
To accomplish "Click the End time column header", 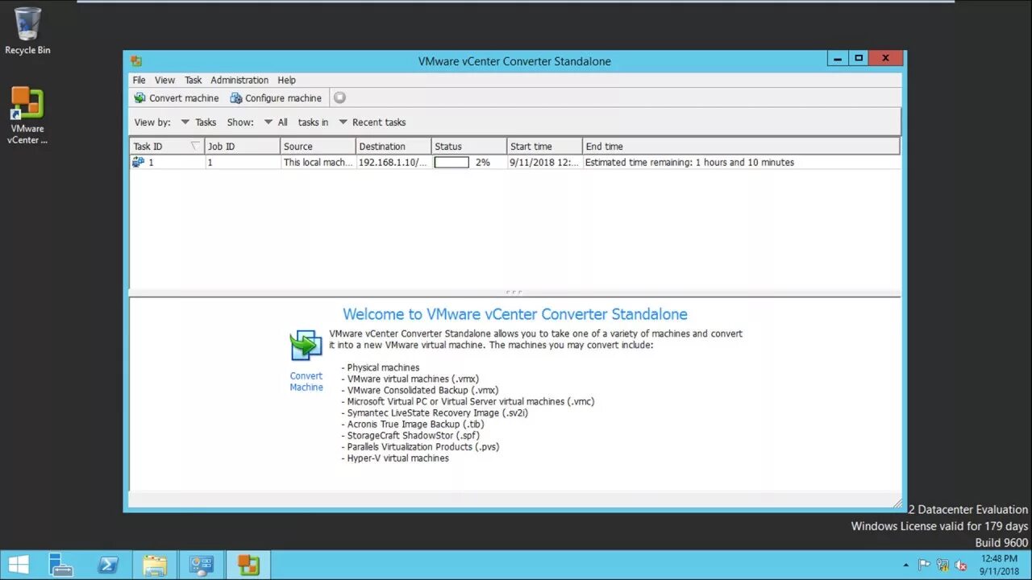I will (741, 146).
